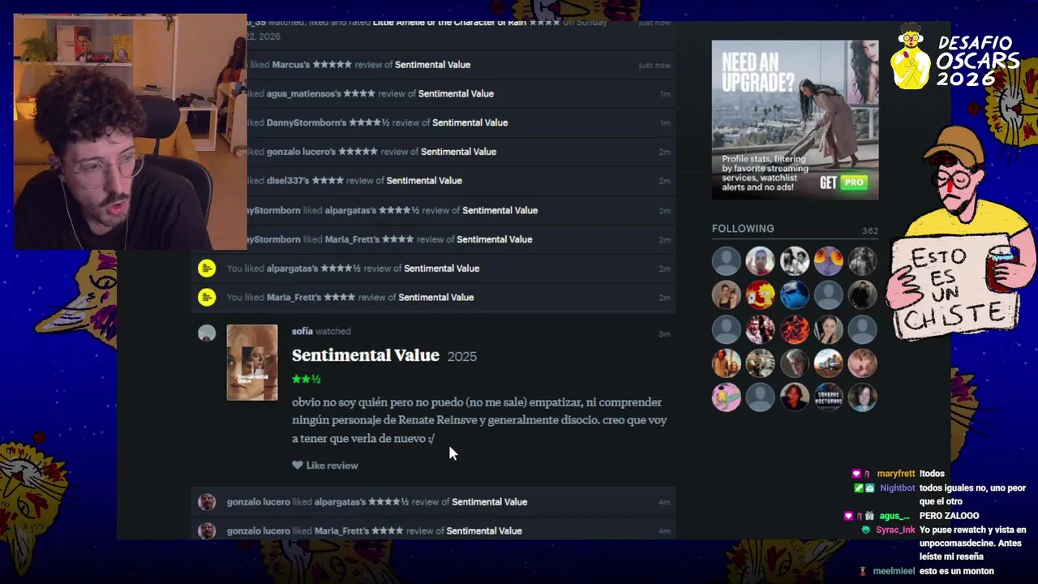The image size is (1038, 584).
Task: Click the teal badge beside Syrac_Ink
Action: (x=866, y=530)
